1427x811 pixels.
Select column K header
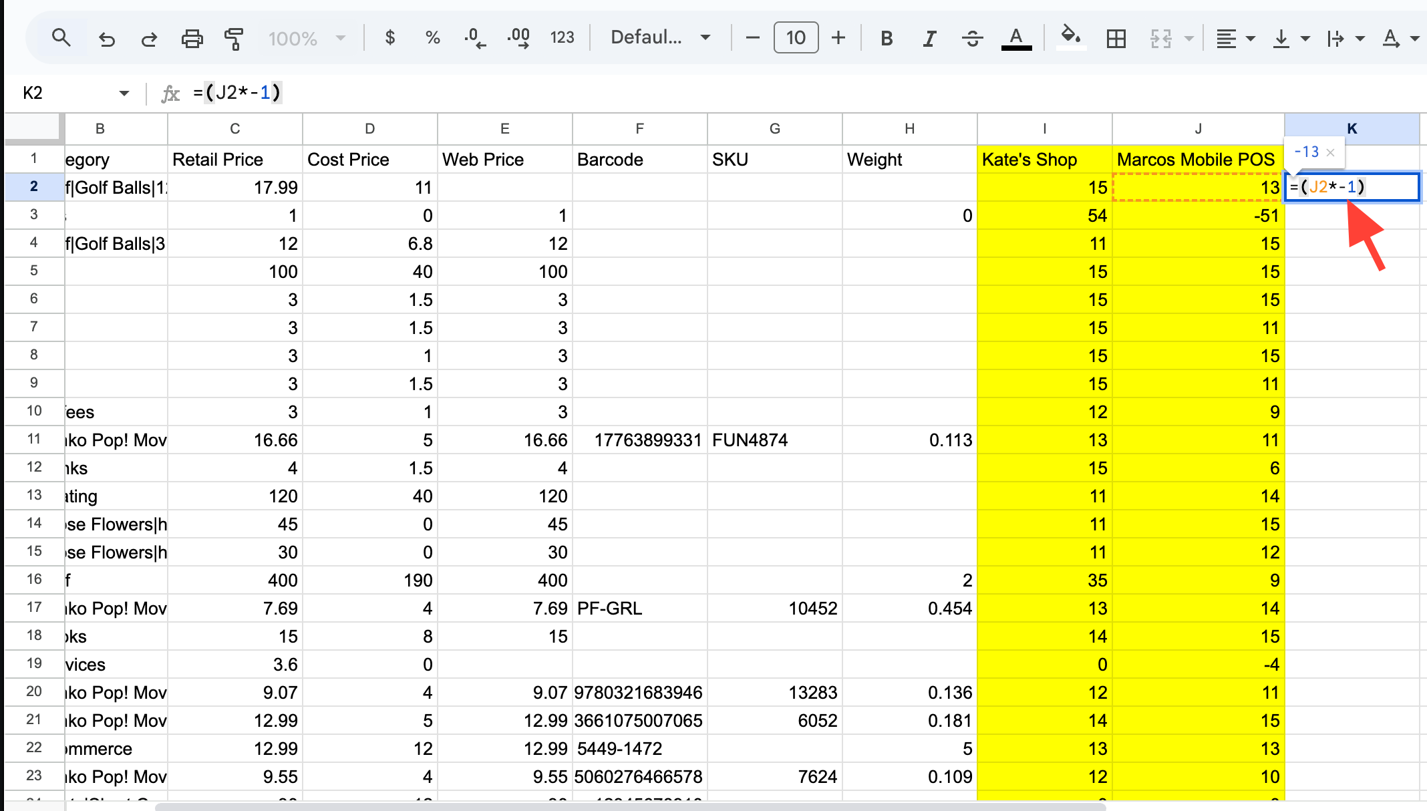pos(1352,128)
